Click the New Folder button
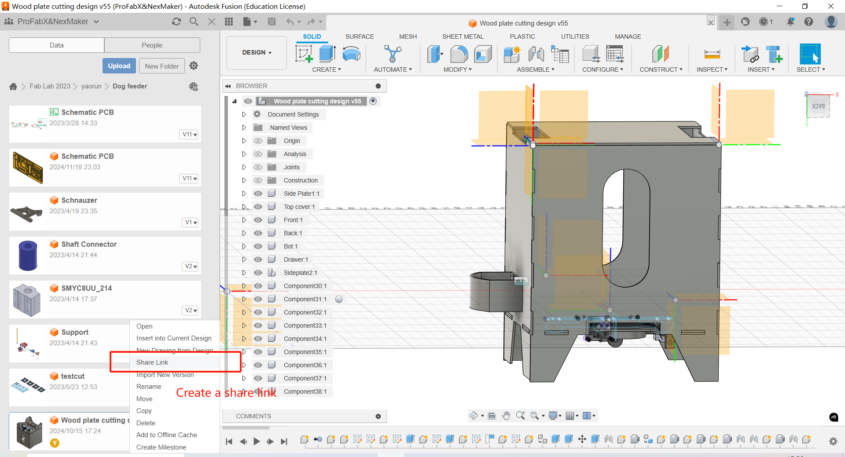The width and height of the screenshot is (845, 457). [x=162, y=66]
